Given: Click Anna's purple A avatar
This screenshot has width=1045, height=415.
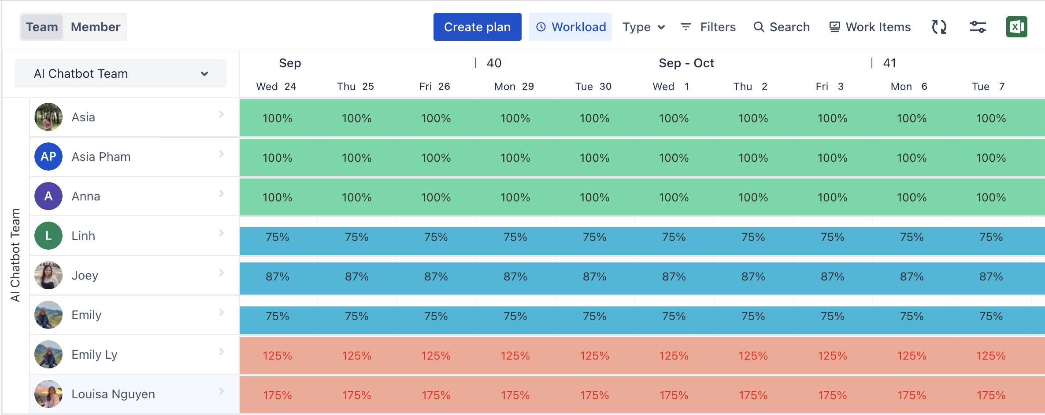Looking at the screenshot, I should click(48, 196).
